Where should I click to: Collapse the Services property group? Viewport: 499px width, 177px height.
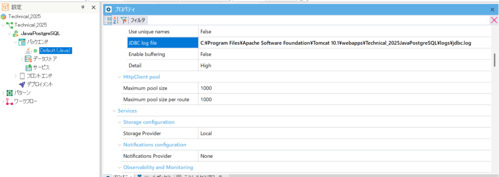(x=114, y=111)
